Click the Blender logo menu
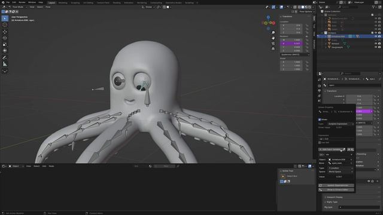The height and width of the screenshot is (215, 383). 3,2
